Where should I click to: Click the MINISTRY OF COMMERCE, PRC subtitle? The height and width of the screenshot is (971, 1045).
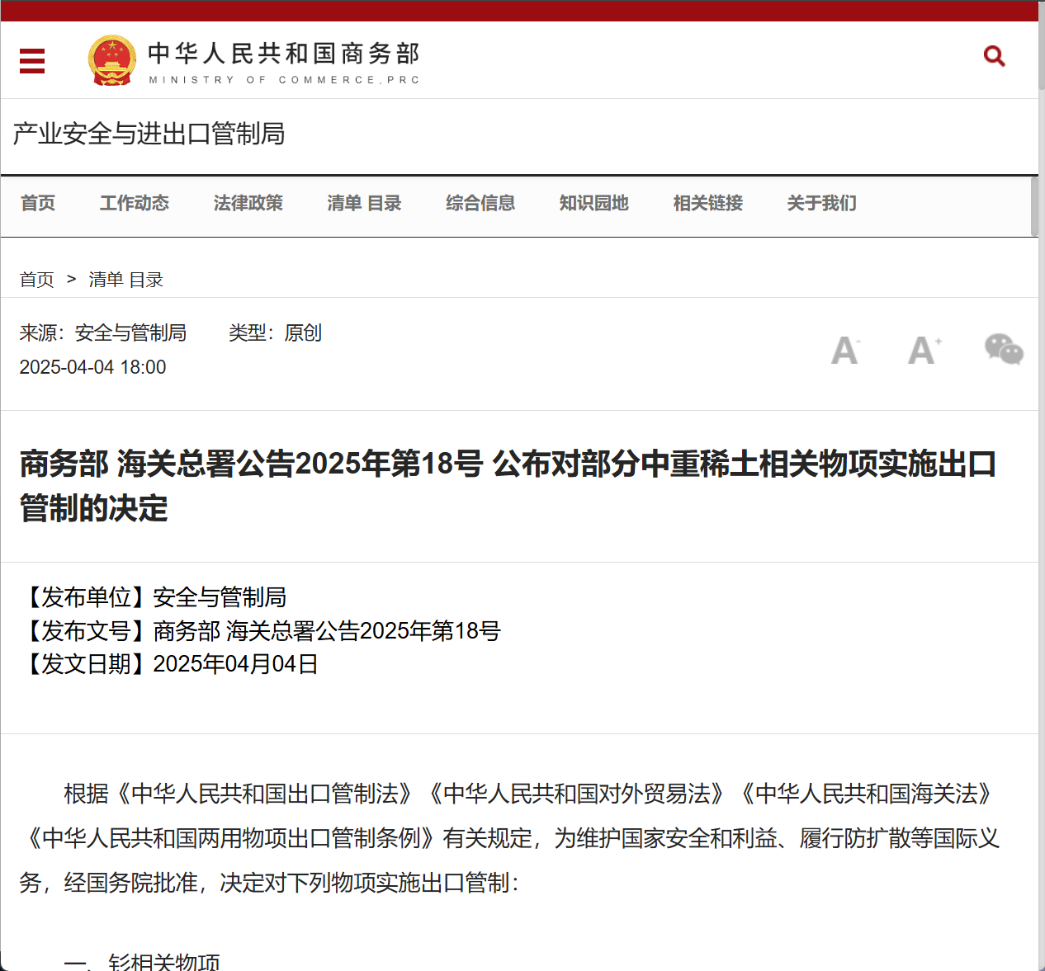point(285,80)
